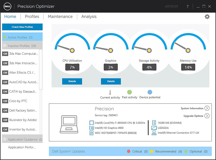Screen dimensions: 216x160
Task: Click the CPU 7% value box
Action: 72,67
